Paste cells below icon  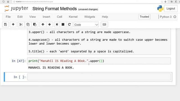point(35,24)
